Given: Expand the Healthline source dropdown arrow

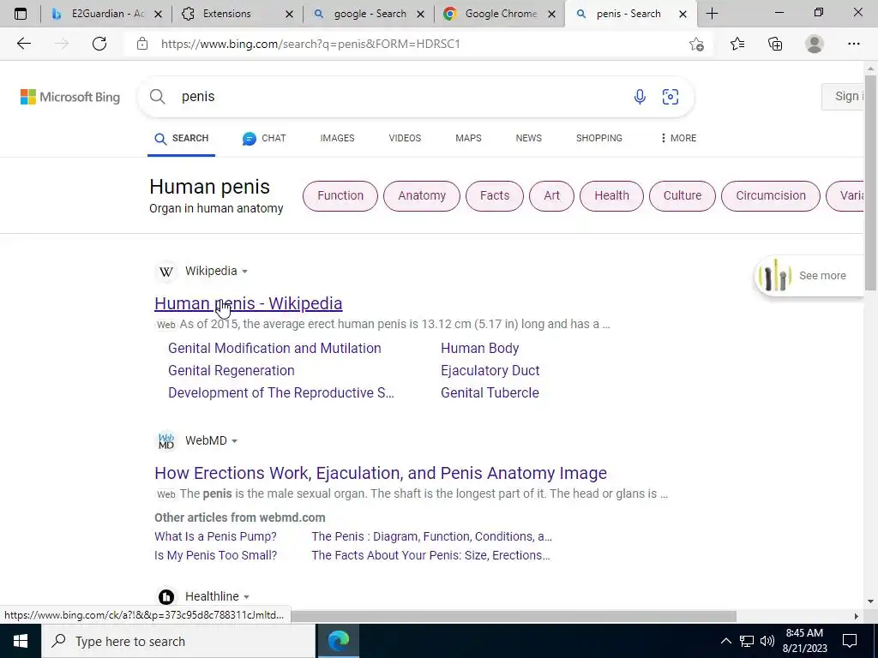Looking at the screenshot, I should click(246, 597).
